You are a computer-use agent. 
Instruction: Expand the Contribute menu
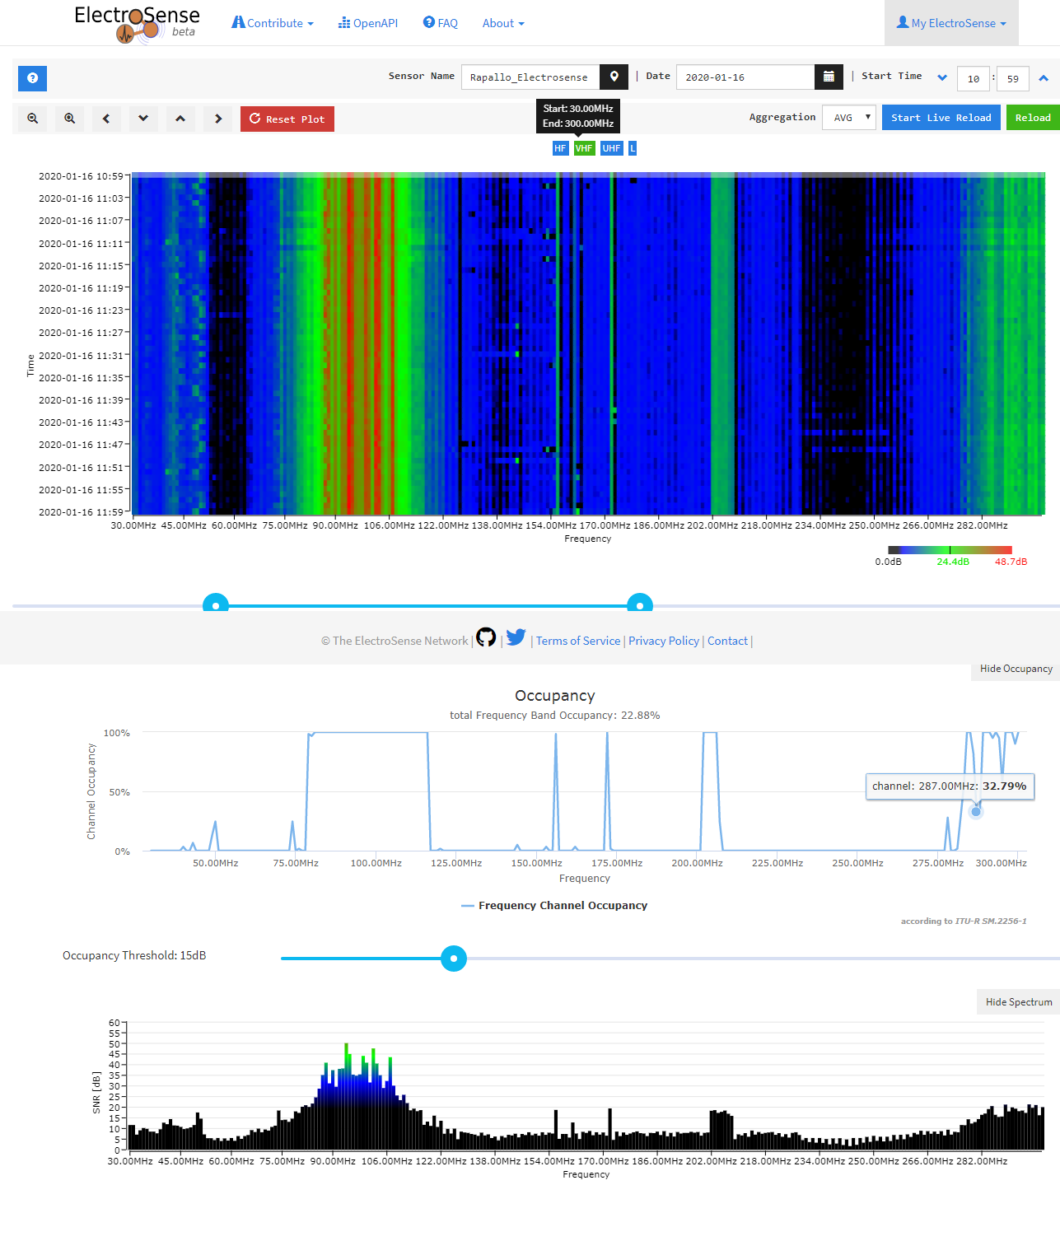click(273, 23)
